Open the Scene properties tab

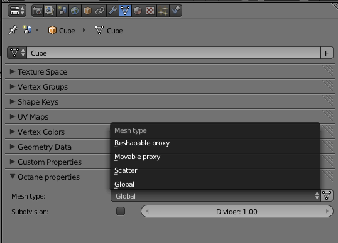(63, 11)
